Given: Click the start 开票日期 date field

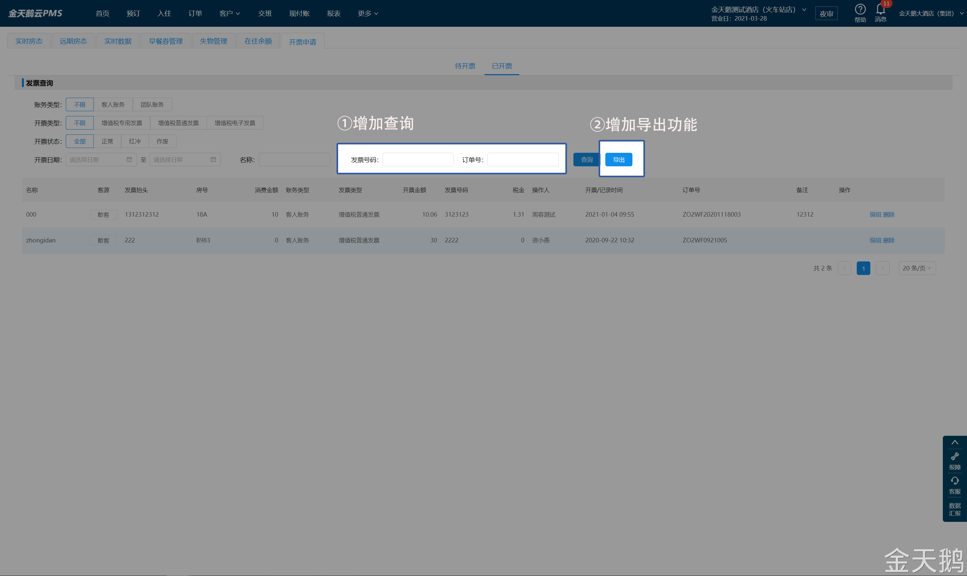Looking at the screenshot, I should tap(101, 160).
